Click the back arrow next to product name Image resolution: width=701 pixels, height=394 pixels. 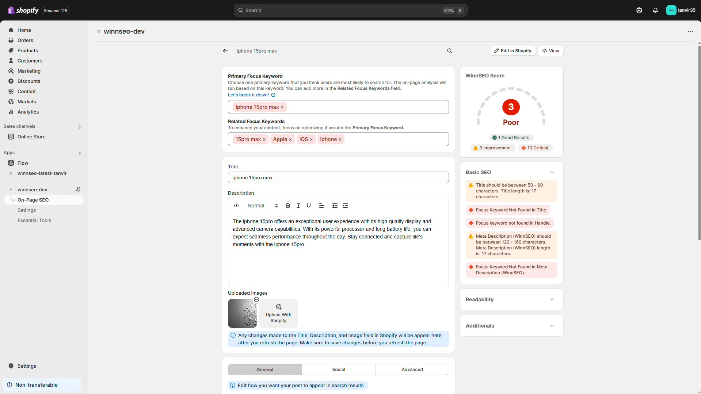point(225,51)
